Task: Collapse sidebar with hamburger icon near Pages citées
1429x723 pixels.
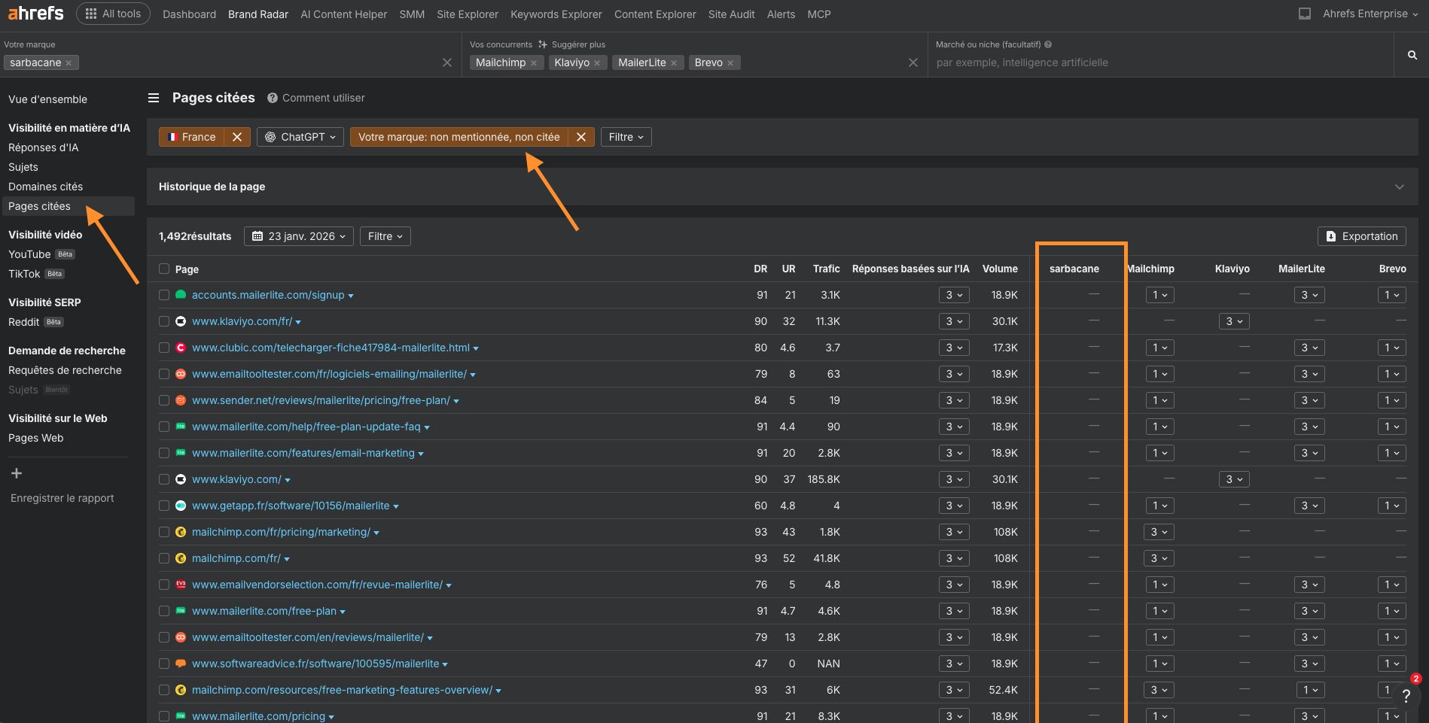Action: (153, 98)
